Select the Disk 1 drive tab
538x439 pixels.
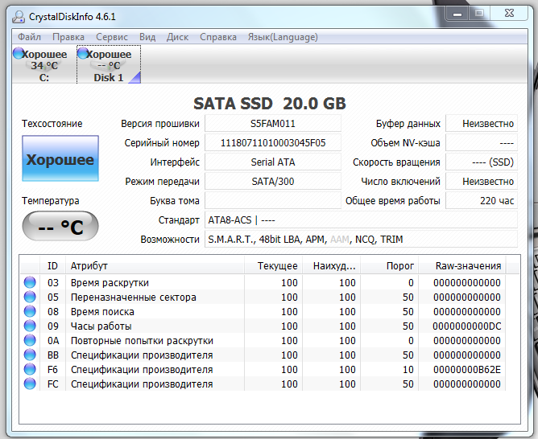pos(109,65)
